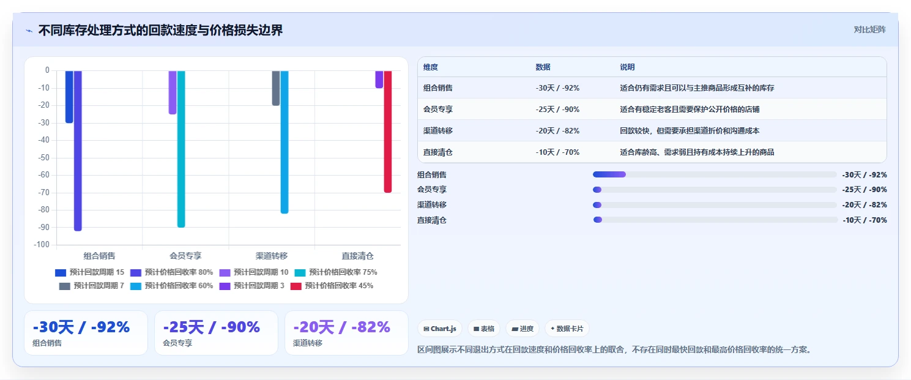The image size is (911, 380).
Task: Click the 直接清仓 progress bar
Action: 715,220
